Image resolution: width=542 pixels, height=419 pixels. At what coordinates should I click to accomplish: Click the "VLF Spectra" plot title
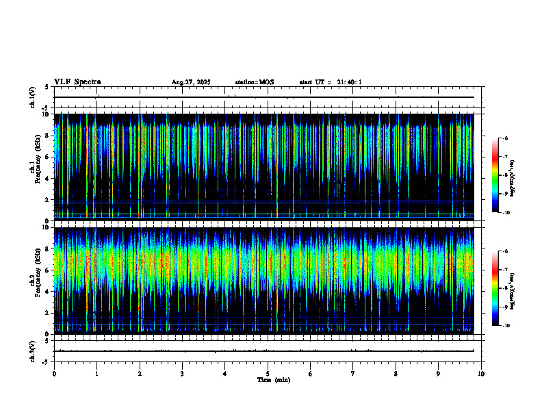click(77, 82)
